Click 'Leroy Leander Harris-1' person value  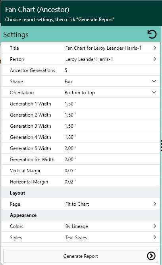click(x=89, y=59)
